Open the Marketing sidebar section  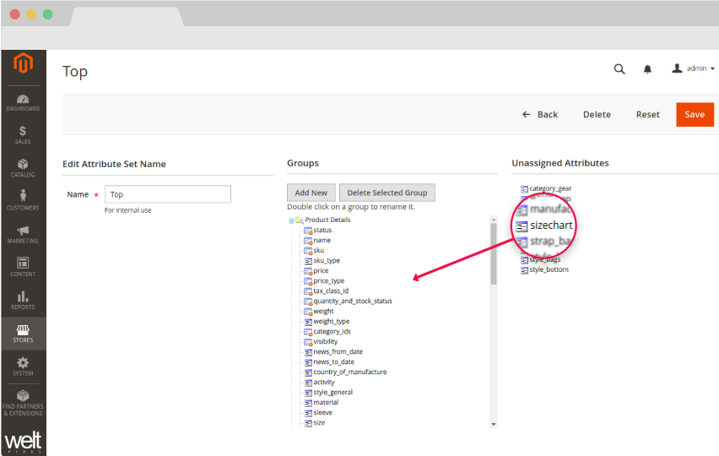click(x=23, y=234)
